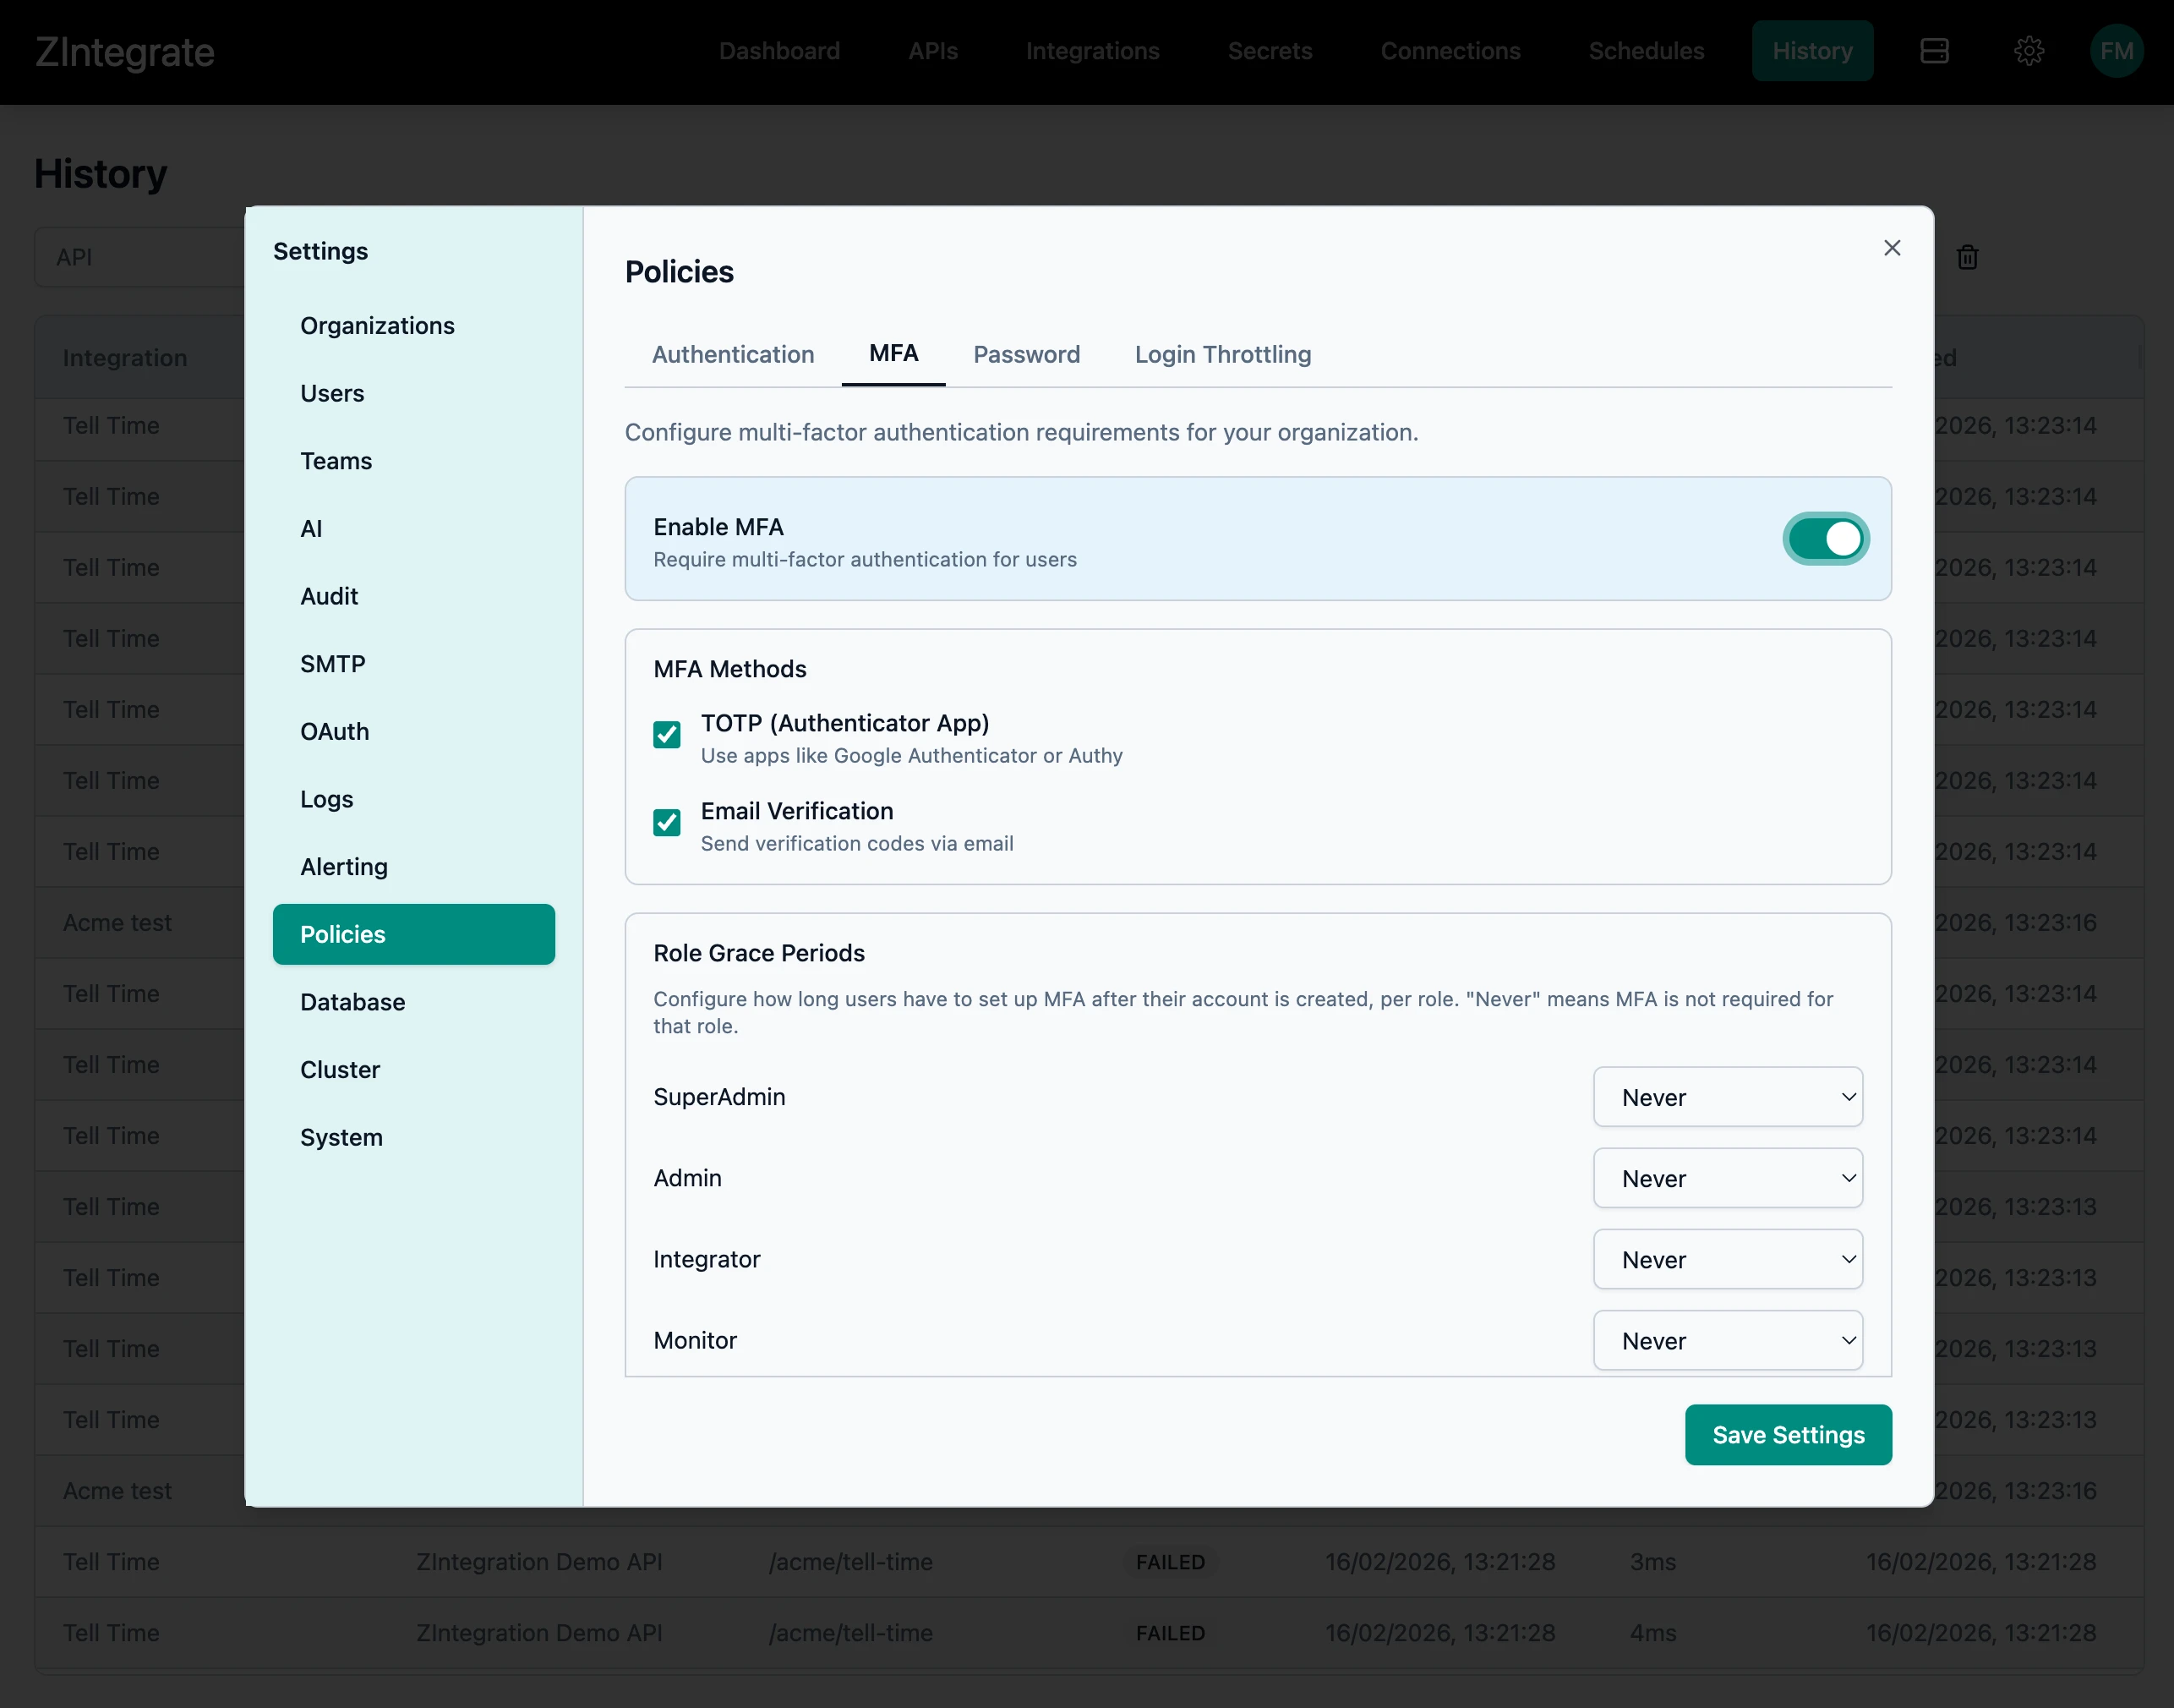Open the Monitor grace period dropdown
This screenshot has width=2174, height=1708.
(1729, 1340)
